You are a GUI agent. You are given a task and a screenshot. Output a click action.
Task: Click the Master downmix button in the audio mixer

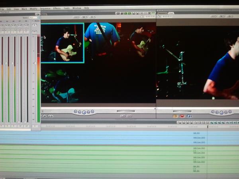point(34,31)
